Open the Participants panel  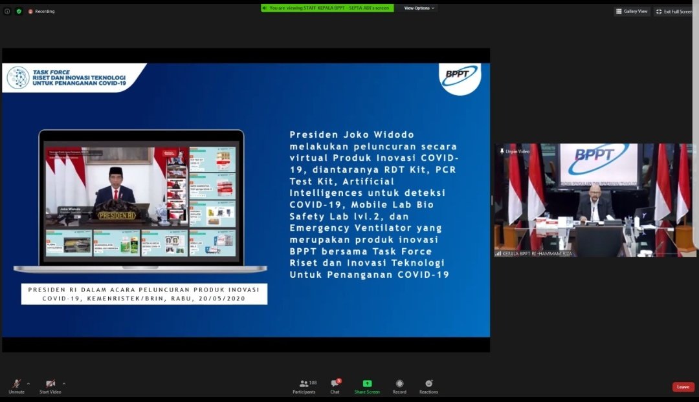(304, 386)
